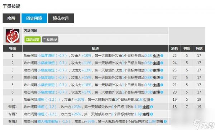Click the 束缚 info icon in level 3 row

point(162,70)
